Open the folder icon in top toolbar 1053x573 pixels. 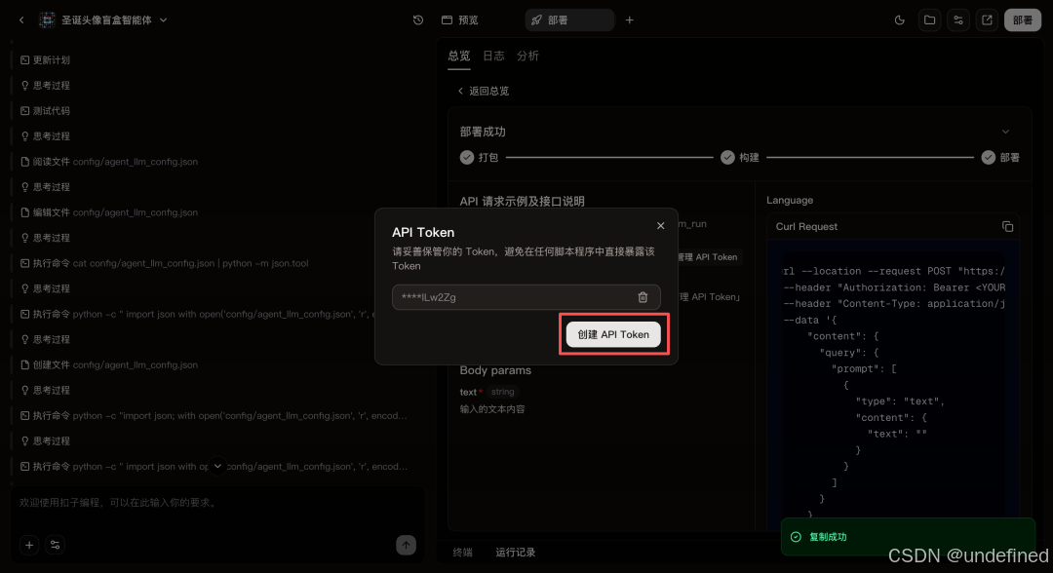point(929,20)
